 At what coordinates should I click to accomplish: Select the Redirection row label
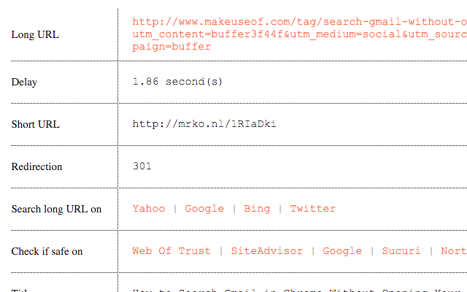(x=37, y=167)
